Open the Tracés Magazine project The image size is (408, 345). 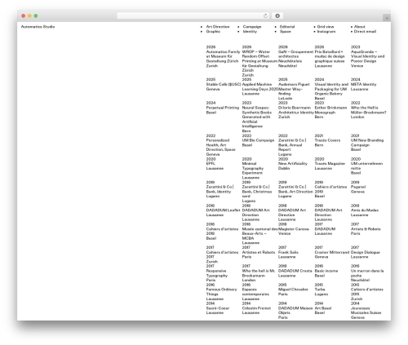click(x=330, y=164)
